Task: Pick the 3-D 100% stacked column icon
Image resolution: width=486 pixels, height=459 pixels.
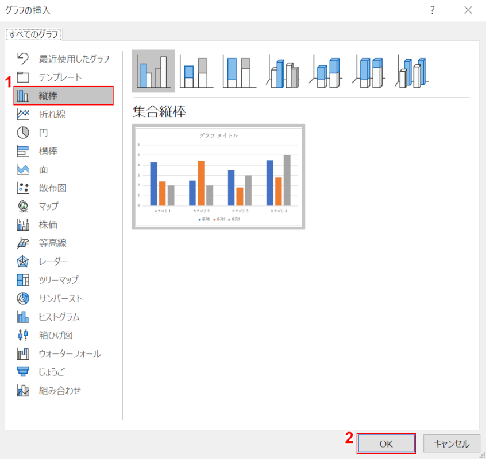Action: [x=368, y=71]
